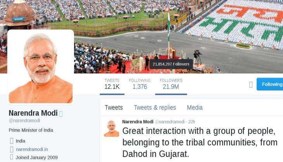Click the calendar icon beside Joined January 2009
283x162 pixels.
[12, 157]
